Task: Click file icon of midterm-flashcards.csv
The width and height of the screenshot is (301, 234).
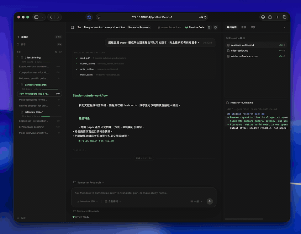Action: click(x=228, y=56)
